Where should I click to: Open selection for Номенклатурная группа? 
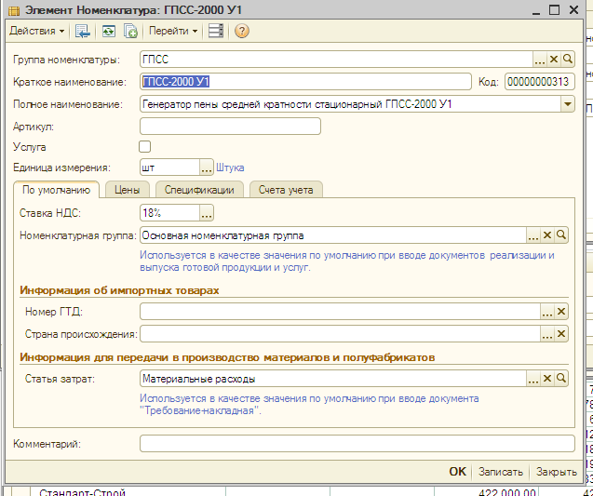(533, 235)
